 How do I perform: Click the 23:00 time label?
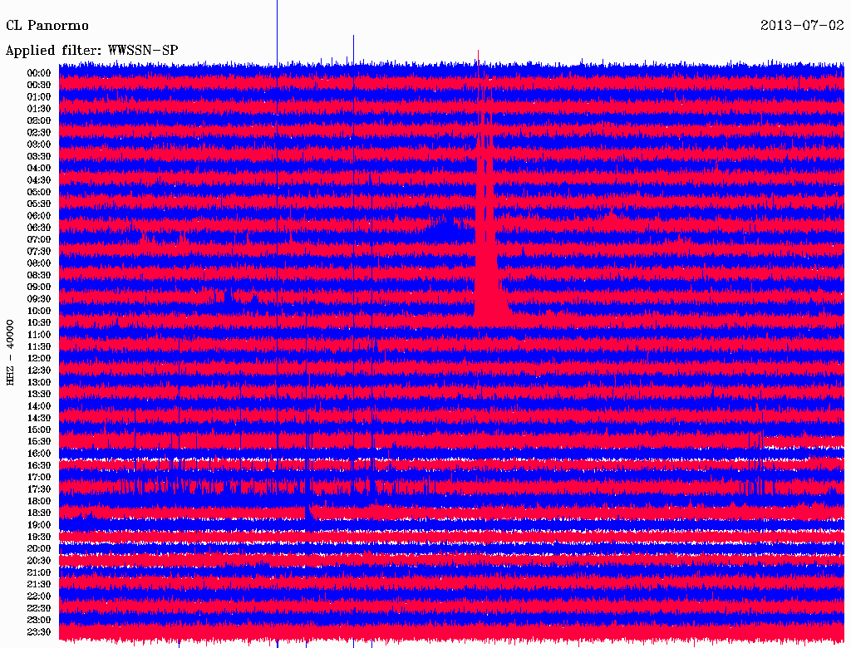tap(38, 620)
